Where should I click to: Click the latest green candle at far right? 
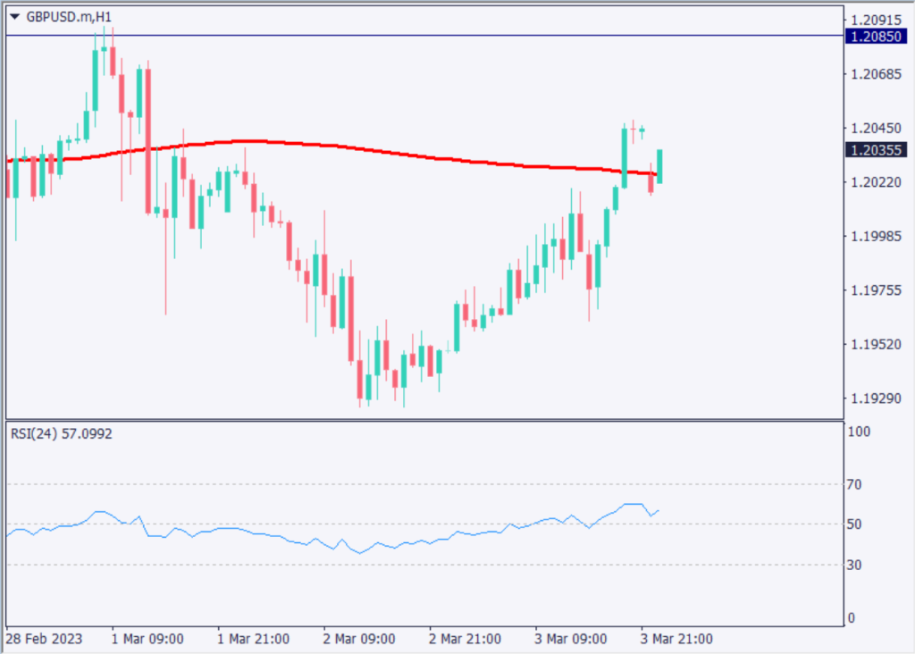point(659,167)
